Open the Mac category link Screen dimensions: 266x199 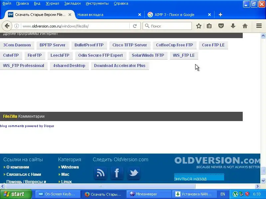pos(65,174)
